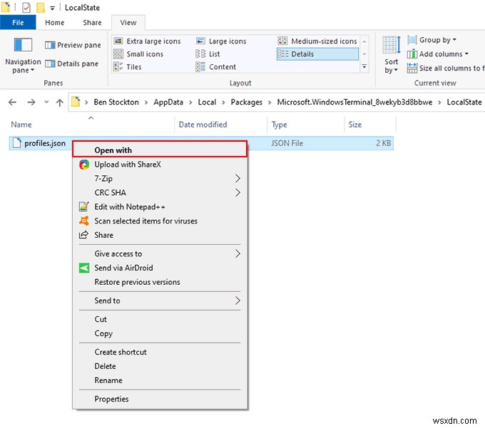
Task: Choose Tiles layout
Action: coord(128,67)
